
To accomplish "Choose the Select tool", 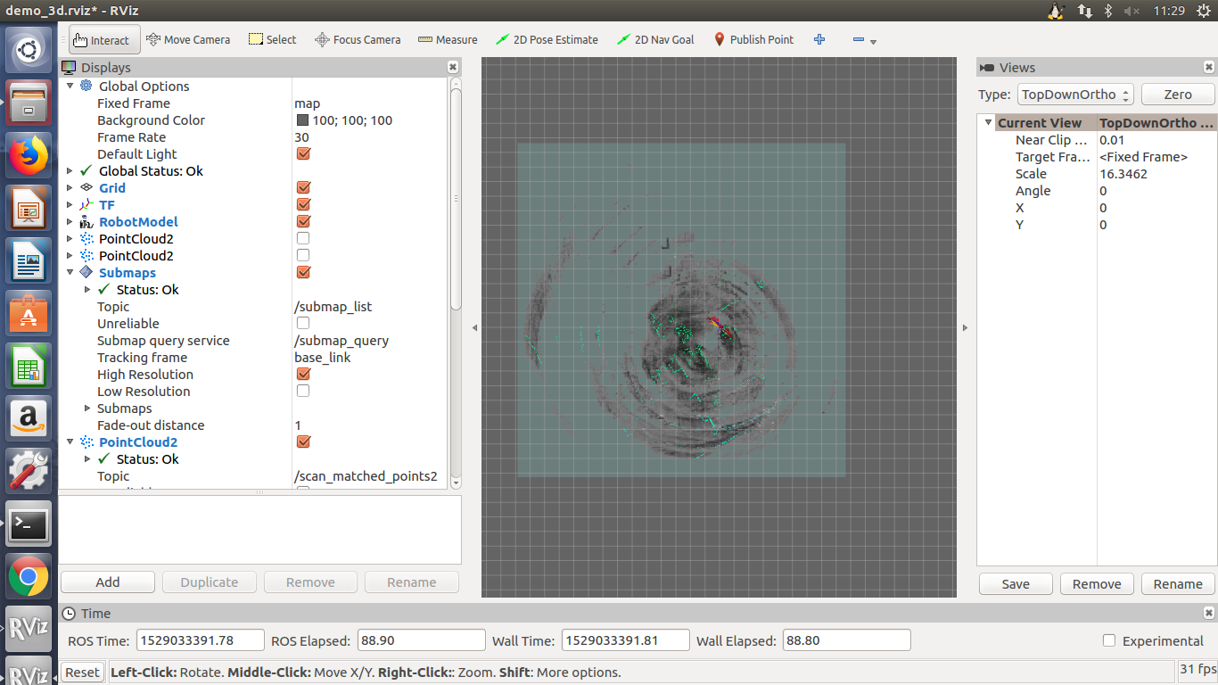I will click(x=272, y=39).
